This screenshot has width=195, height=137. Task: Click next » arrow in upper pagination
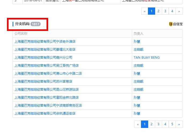point(179,11)
